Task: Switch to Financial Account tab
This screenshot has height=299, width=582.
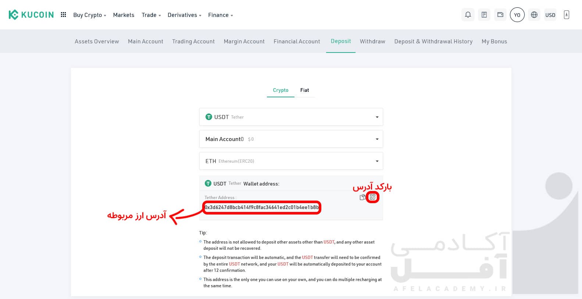Action: tap(297, 42)
